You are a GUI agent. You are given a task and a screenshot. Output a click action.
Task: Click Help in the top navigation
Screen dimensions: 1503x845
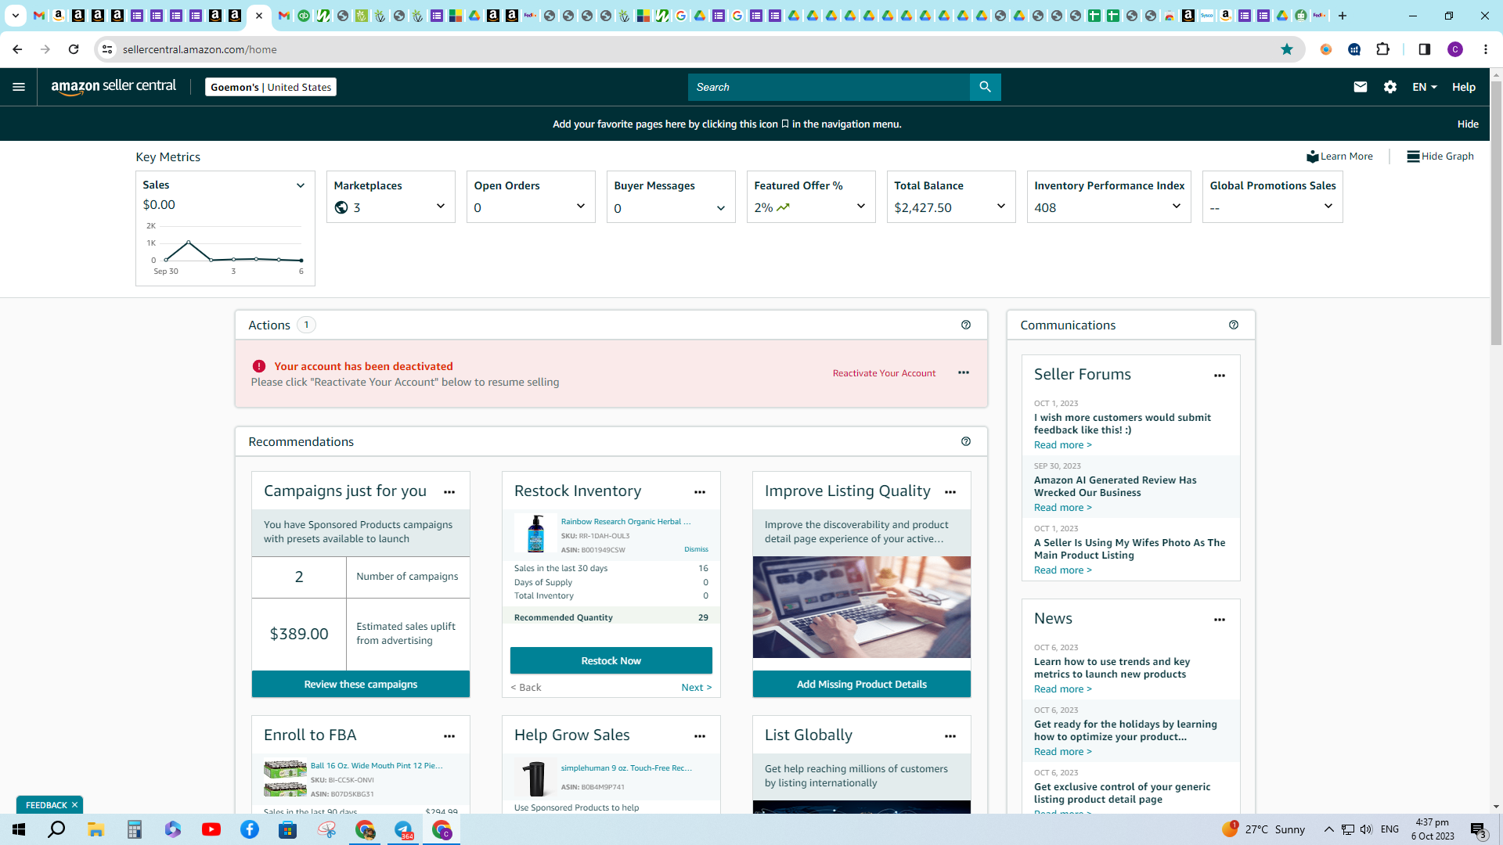(x=1464, y=87)
